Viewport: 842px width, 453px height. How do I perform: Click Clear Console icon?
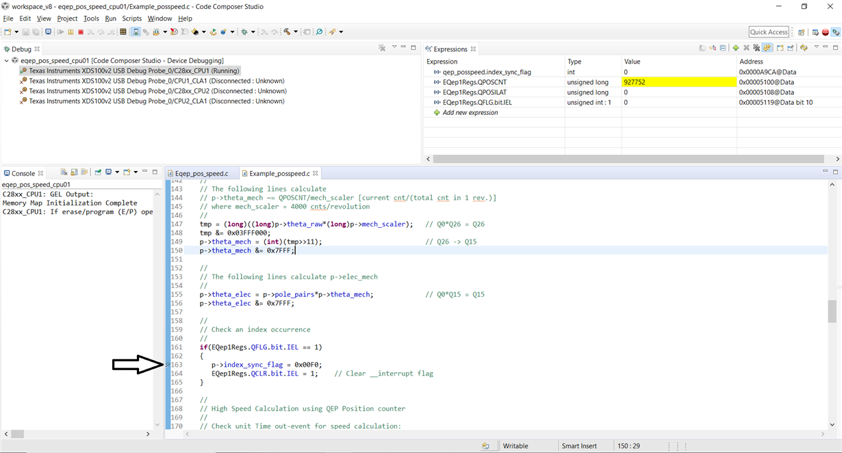tap(64, 172)
